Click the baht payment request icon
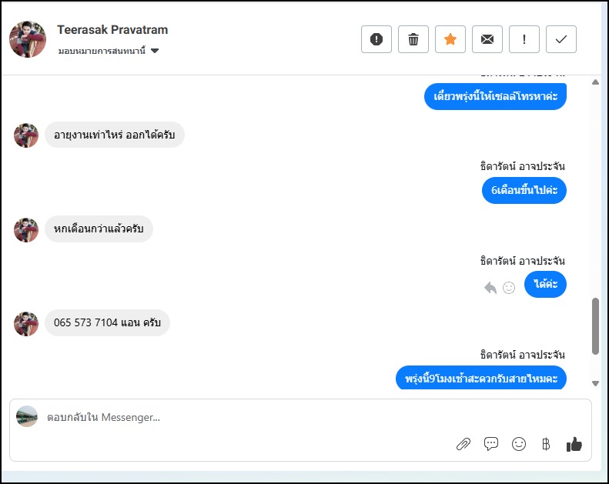The image size is (609, 484). pyautogui.click(x=546, y=444)
